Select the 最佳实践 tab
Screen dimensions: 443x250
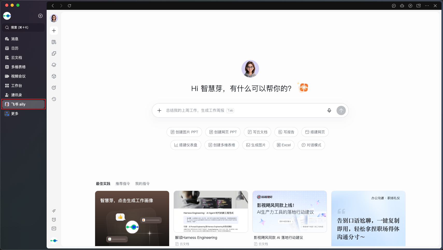pyautogui.click(x=103, y=184)
